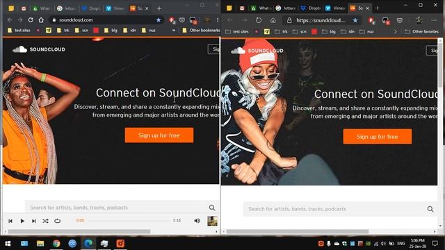445x250 pixels.
Task: Click the Edge home icon
Action: [x=273, y=20]
